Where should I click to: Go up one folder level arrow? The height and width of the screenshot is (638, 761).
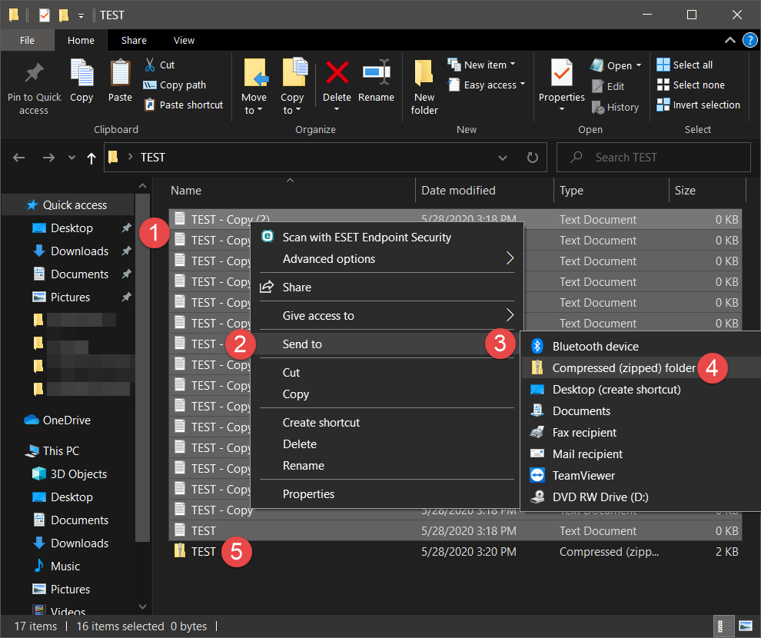point(91,158)
